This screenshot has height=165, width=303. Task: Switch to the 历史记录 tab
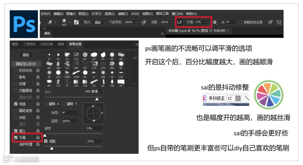coord(47,44)
